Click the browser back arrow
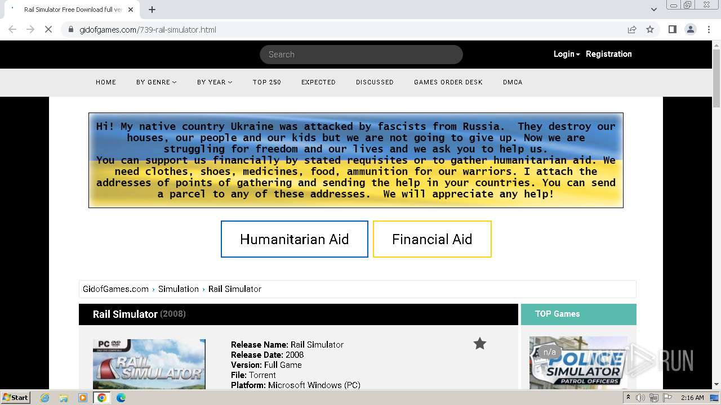The width and height of the screenshot is (721, 405). click(x=12, y=29)
